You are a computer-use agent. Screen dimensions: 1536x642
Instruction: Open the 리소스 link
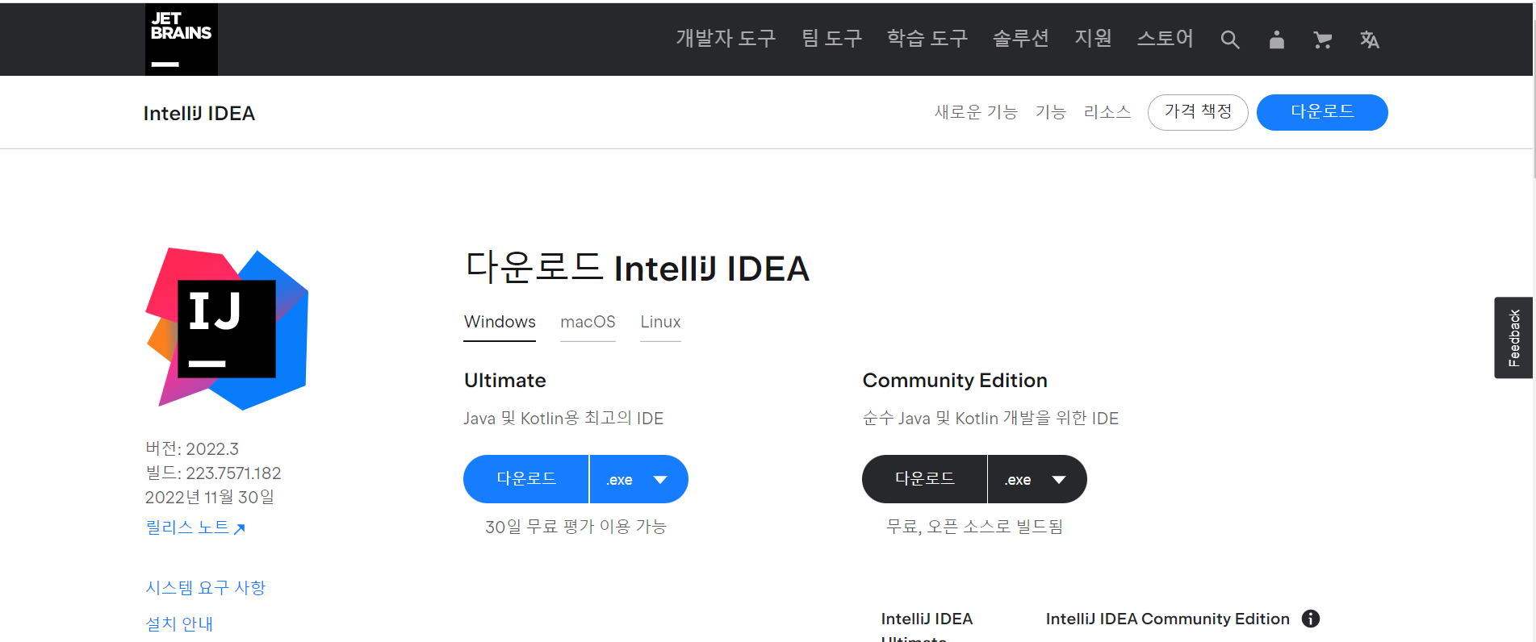tap(1107, 112)
